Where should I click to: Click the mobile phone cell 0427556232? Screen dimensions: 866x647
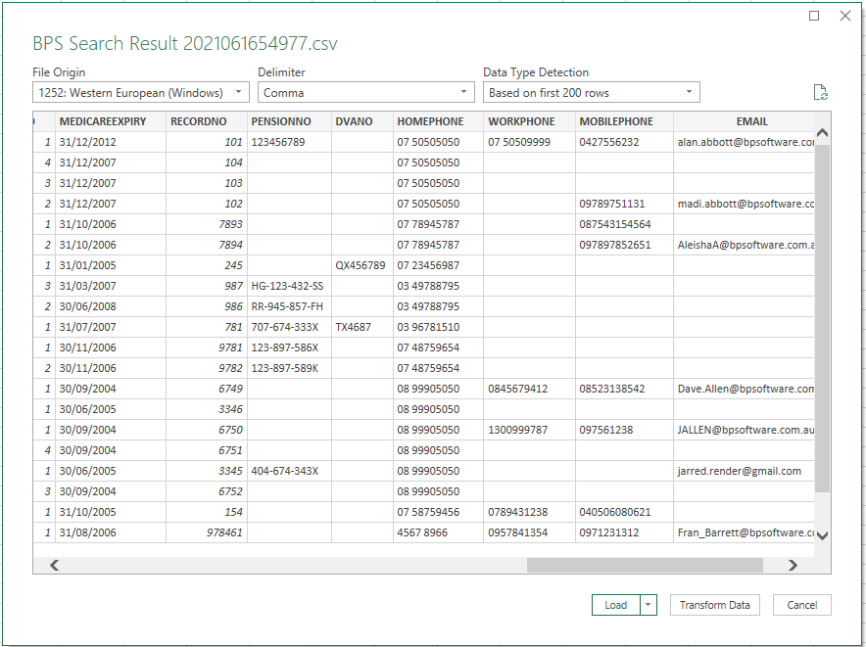[x=624, y=142]
